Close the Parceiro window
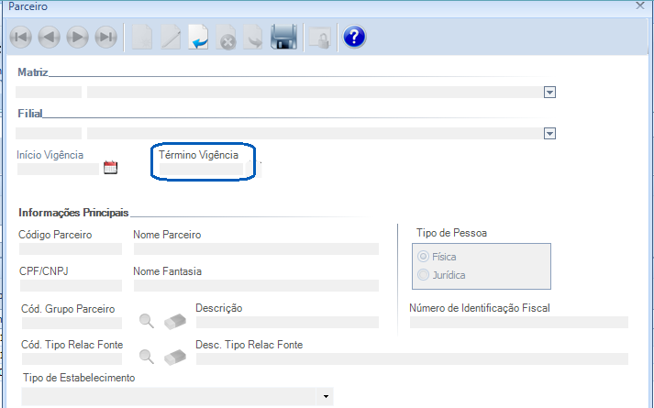Viewport: 654px width, 408px height. point(640,6)
